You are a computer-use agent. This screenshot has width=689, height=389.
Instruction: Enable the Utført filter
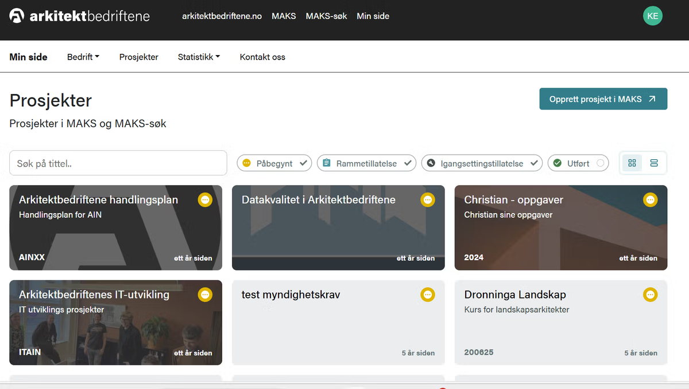pyautogui.click(x=578, y=163)
